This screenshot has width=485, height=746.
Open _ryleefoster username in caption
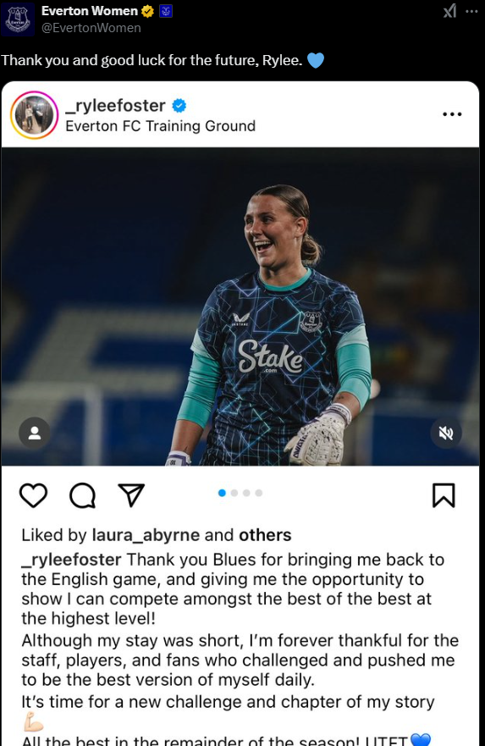click(x=71, y=560)
